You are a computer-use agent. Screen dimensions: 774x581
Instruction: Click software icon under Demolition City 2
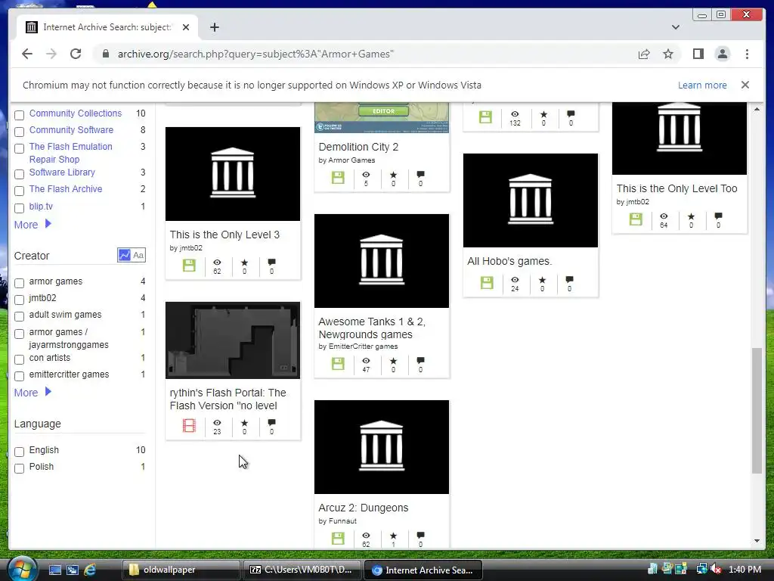click(338, 177)
